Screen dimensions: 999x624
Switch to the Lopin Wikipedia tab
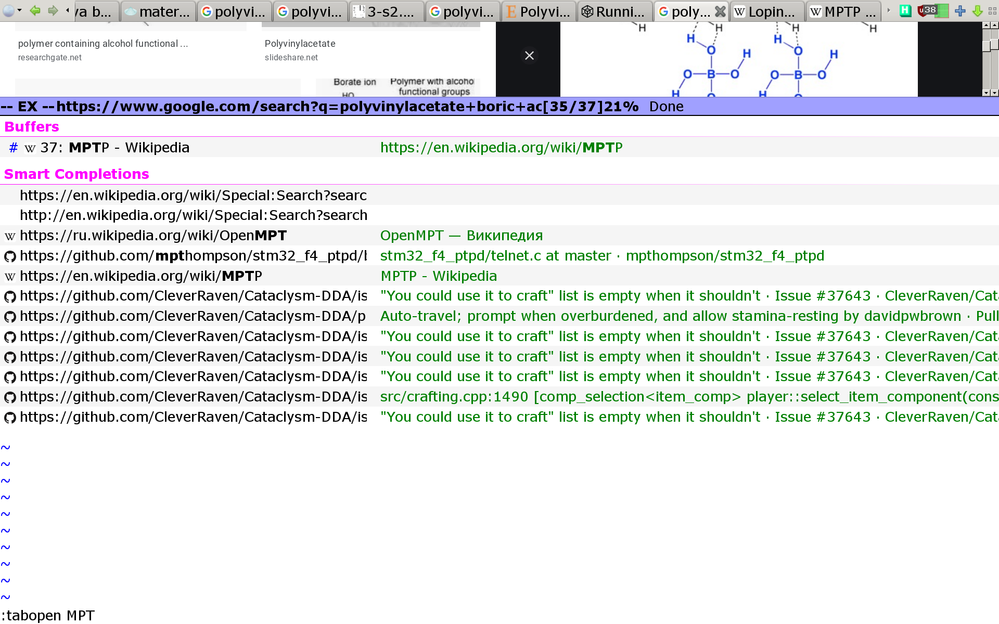pyautogui.click(x=767, y=11)
